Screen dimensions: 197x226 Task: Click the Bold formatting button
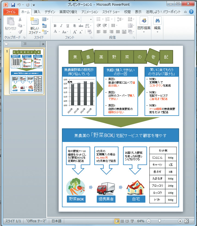55,26
